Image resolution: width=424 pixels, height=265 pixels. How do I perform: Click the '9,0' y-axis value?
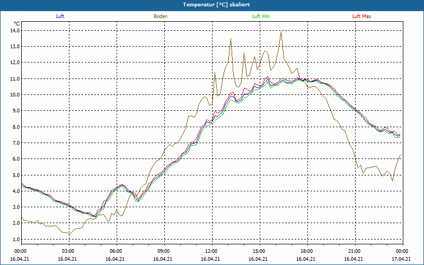16,111
